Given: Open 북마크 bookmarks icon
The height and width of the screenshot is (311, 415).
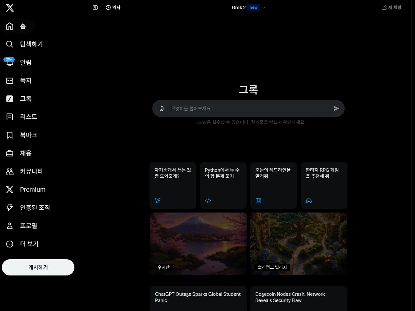Looking at the screenshot, I should pos(10,135).
